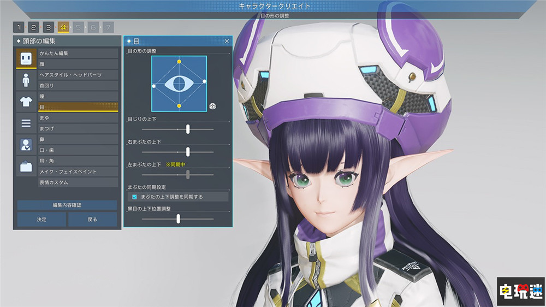Go to step 2 tab
546x307 pixels.
tap(33, 27)
